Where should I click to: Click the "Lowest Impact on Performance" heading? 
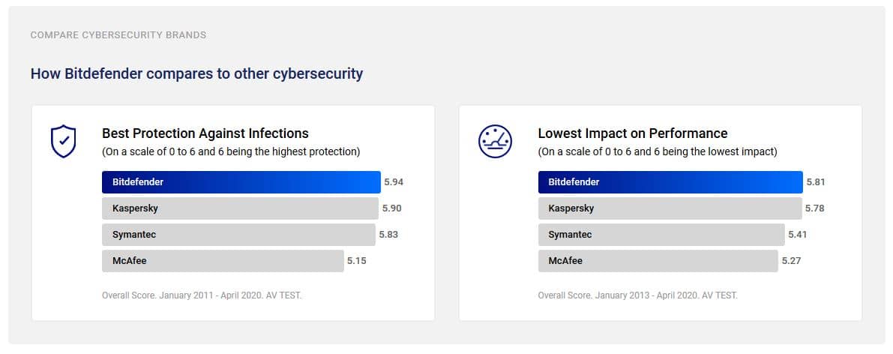tap(632, 133)
